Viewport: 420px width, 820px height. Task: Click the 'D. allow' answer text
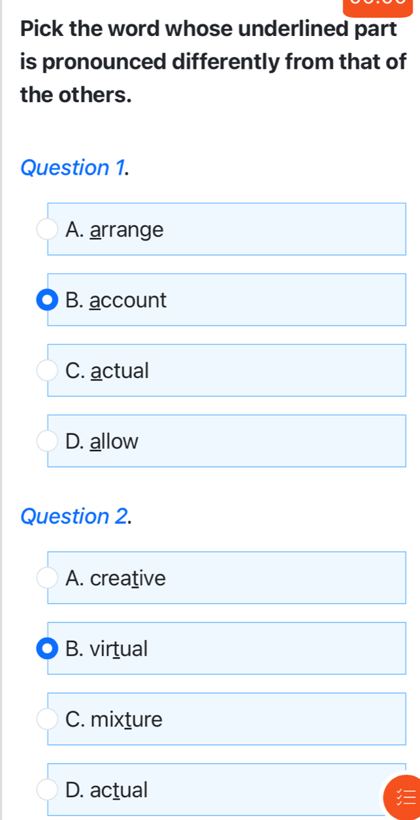click(x=103, y=441)
